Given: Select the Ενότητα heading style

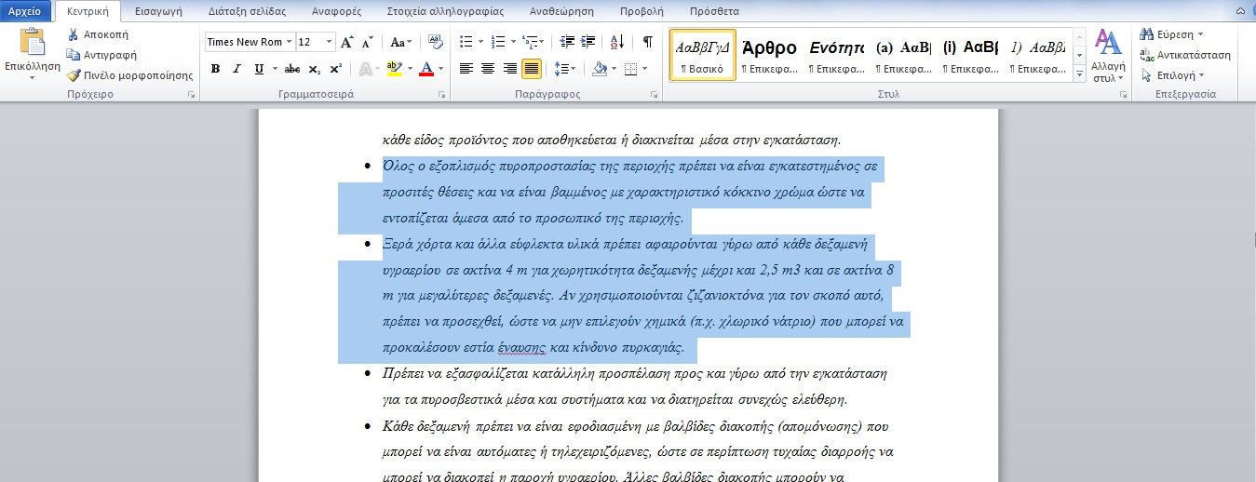Looking at the screenshot, I should point(837,55).
